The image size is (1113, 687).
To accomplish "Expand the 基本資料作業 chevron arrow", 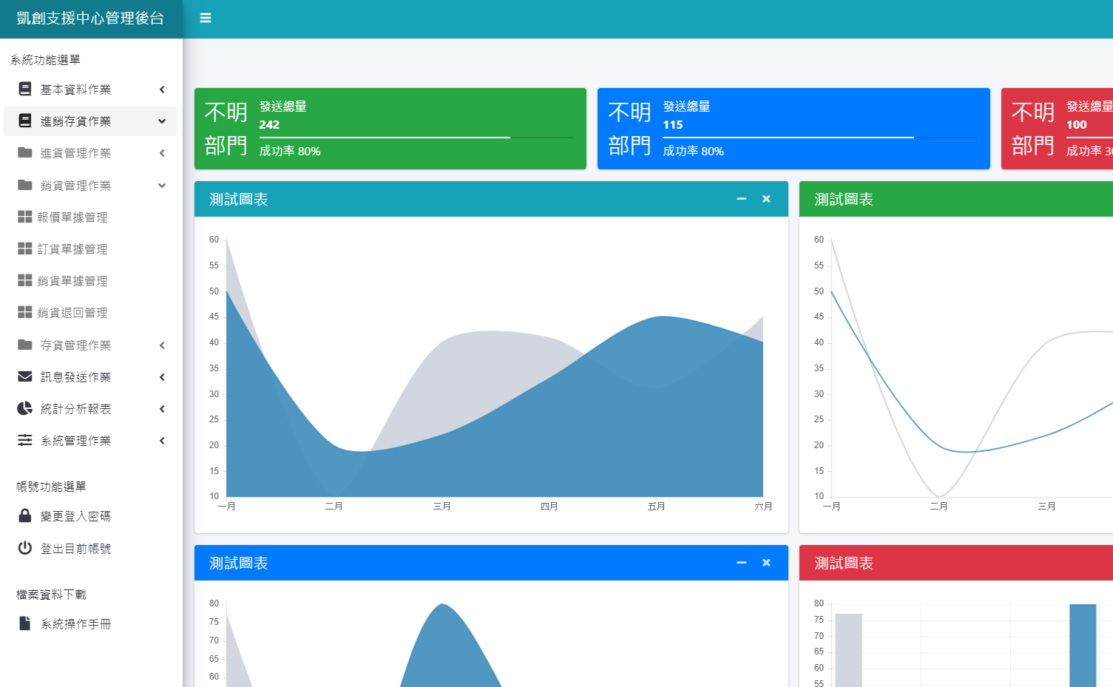I will point(162,89).
